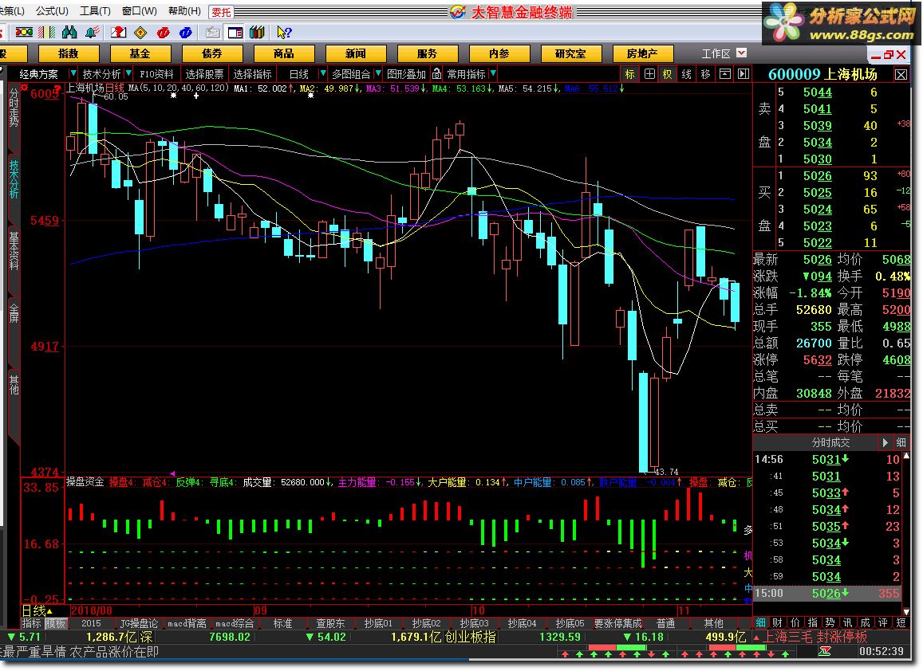Close the 600009 上海机场 quote panel
The image size is (923, 671).
point(901,74)
